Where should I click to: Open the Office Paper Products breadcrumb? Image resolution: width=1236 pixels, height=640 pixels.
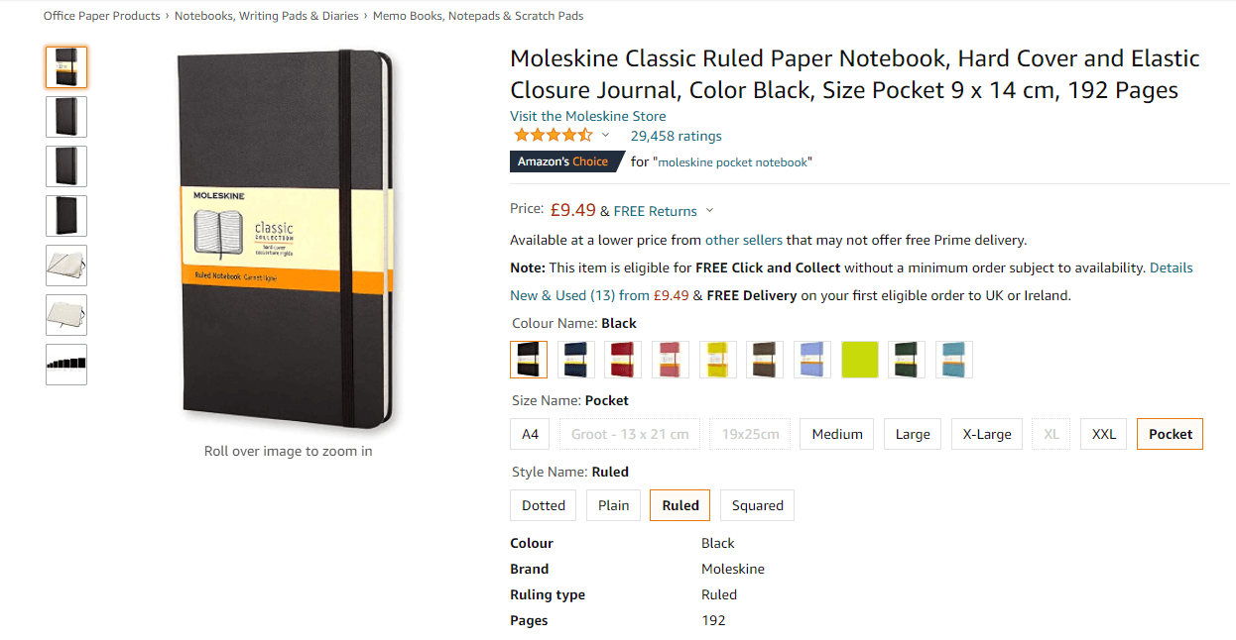point(102,15)
